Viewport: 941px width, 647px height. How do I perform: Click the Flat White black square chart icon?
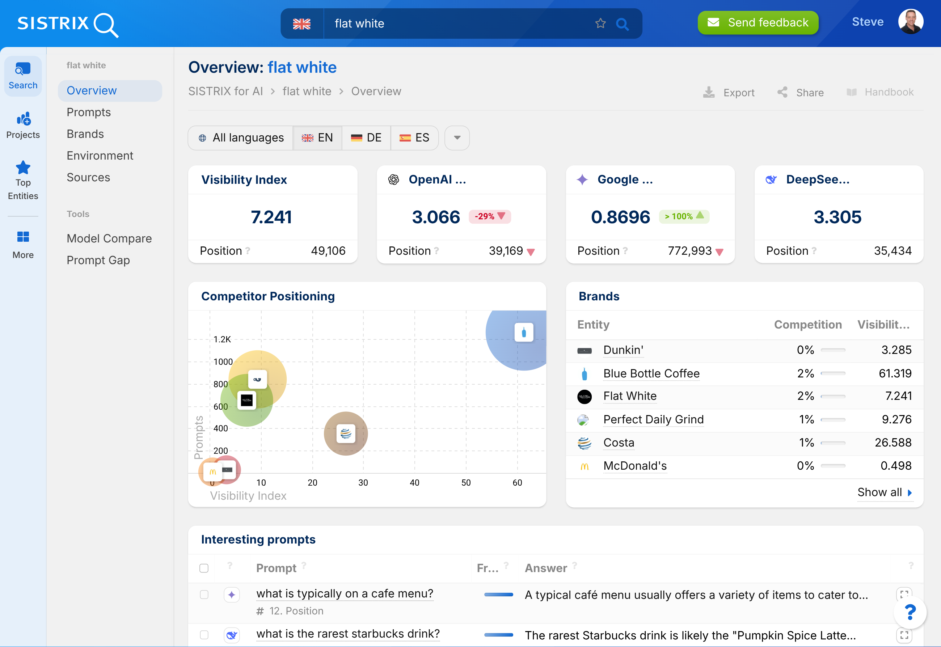tap(246, 400)
